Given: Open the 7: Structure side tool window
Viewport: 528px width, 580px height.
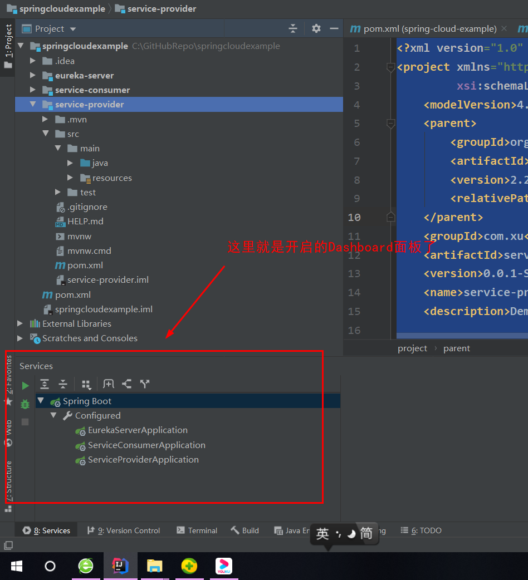Looking at the screenshot, I should (x=8, y=486).
